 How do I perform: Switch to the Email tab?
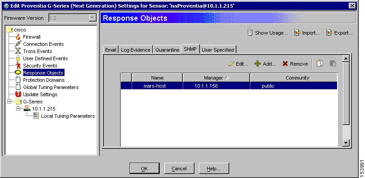(x=111, y=50)
